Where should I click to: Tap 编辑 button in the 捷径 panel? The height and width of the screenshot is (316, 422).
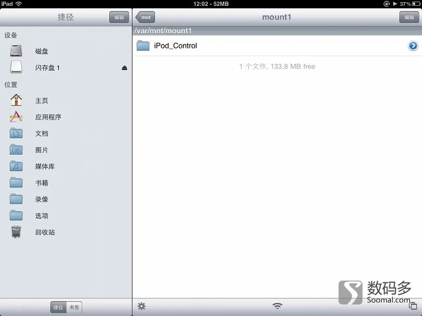tap(119, 17)
